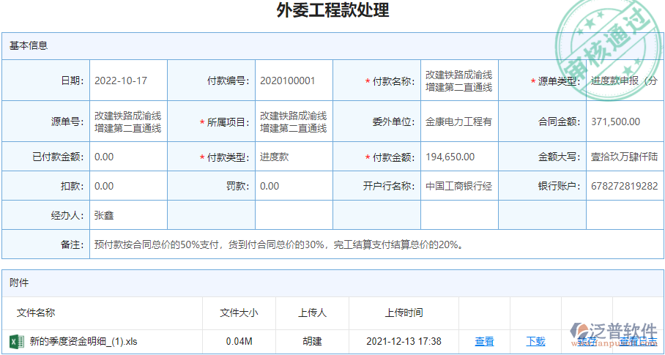
Task: Click the 银行账户 label
Action: point(560,186)
